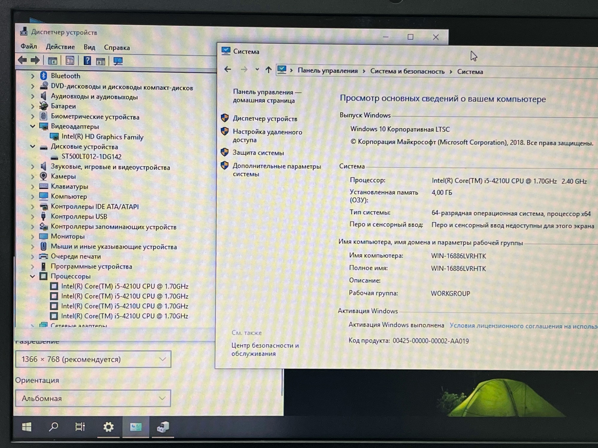Collapse the Дисковые устройства node

click(x=33, y=146)
